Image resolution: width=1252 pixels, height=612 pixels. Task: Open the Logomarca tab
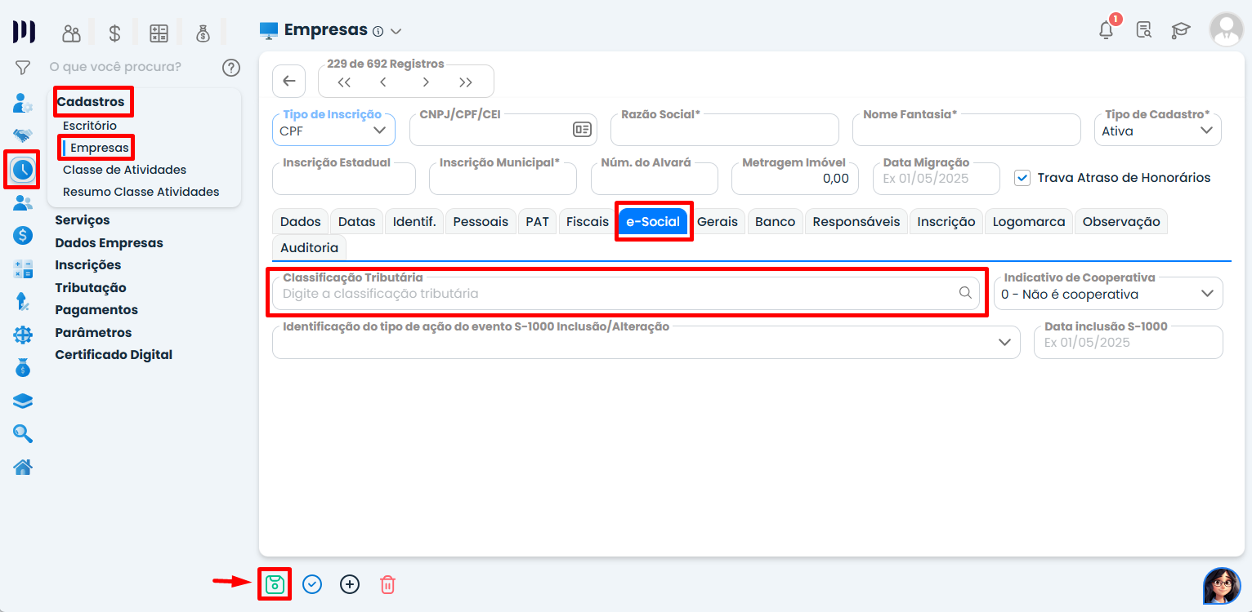1029,222
